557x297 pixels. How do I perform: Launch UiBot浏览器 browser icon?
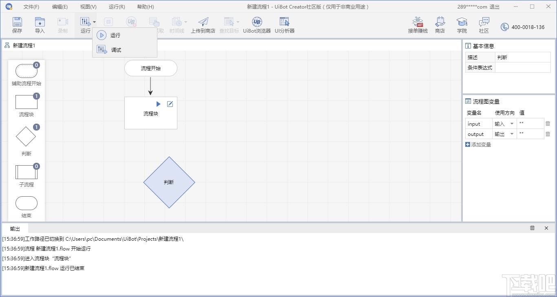pyautogui.click(x=257, y=22)
